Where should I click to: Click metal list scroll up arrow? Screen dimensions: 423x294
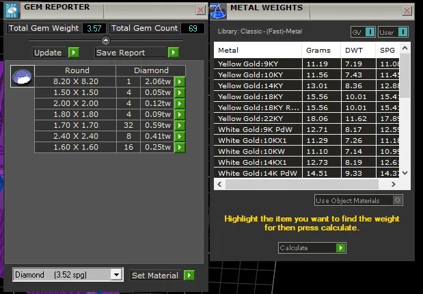pyautogui.click(x=405, y=49)
